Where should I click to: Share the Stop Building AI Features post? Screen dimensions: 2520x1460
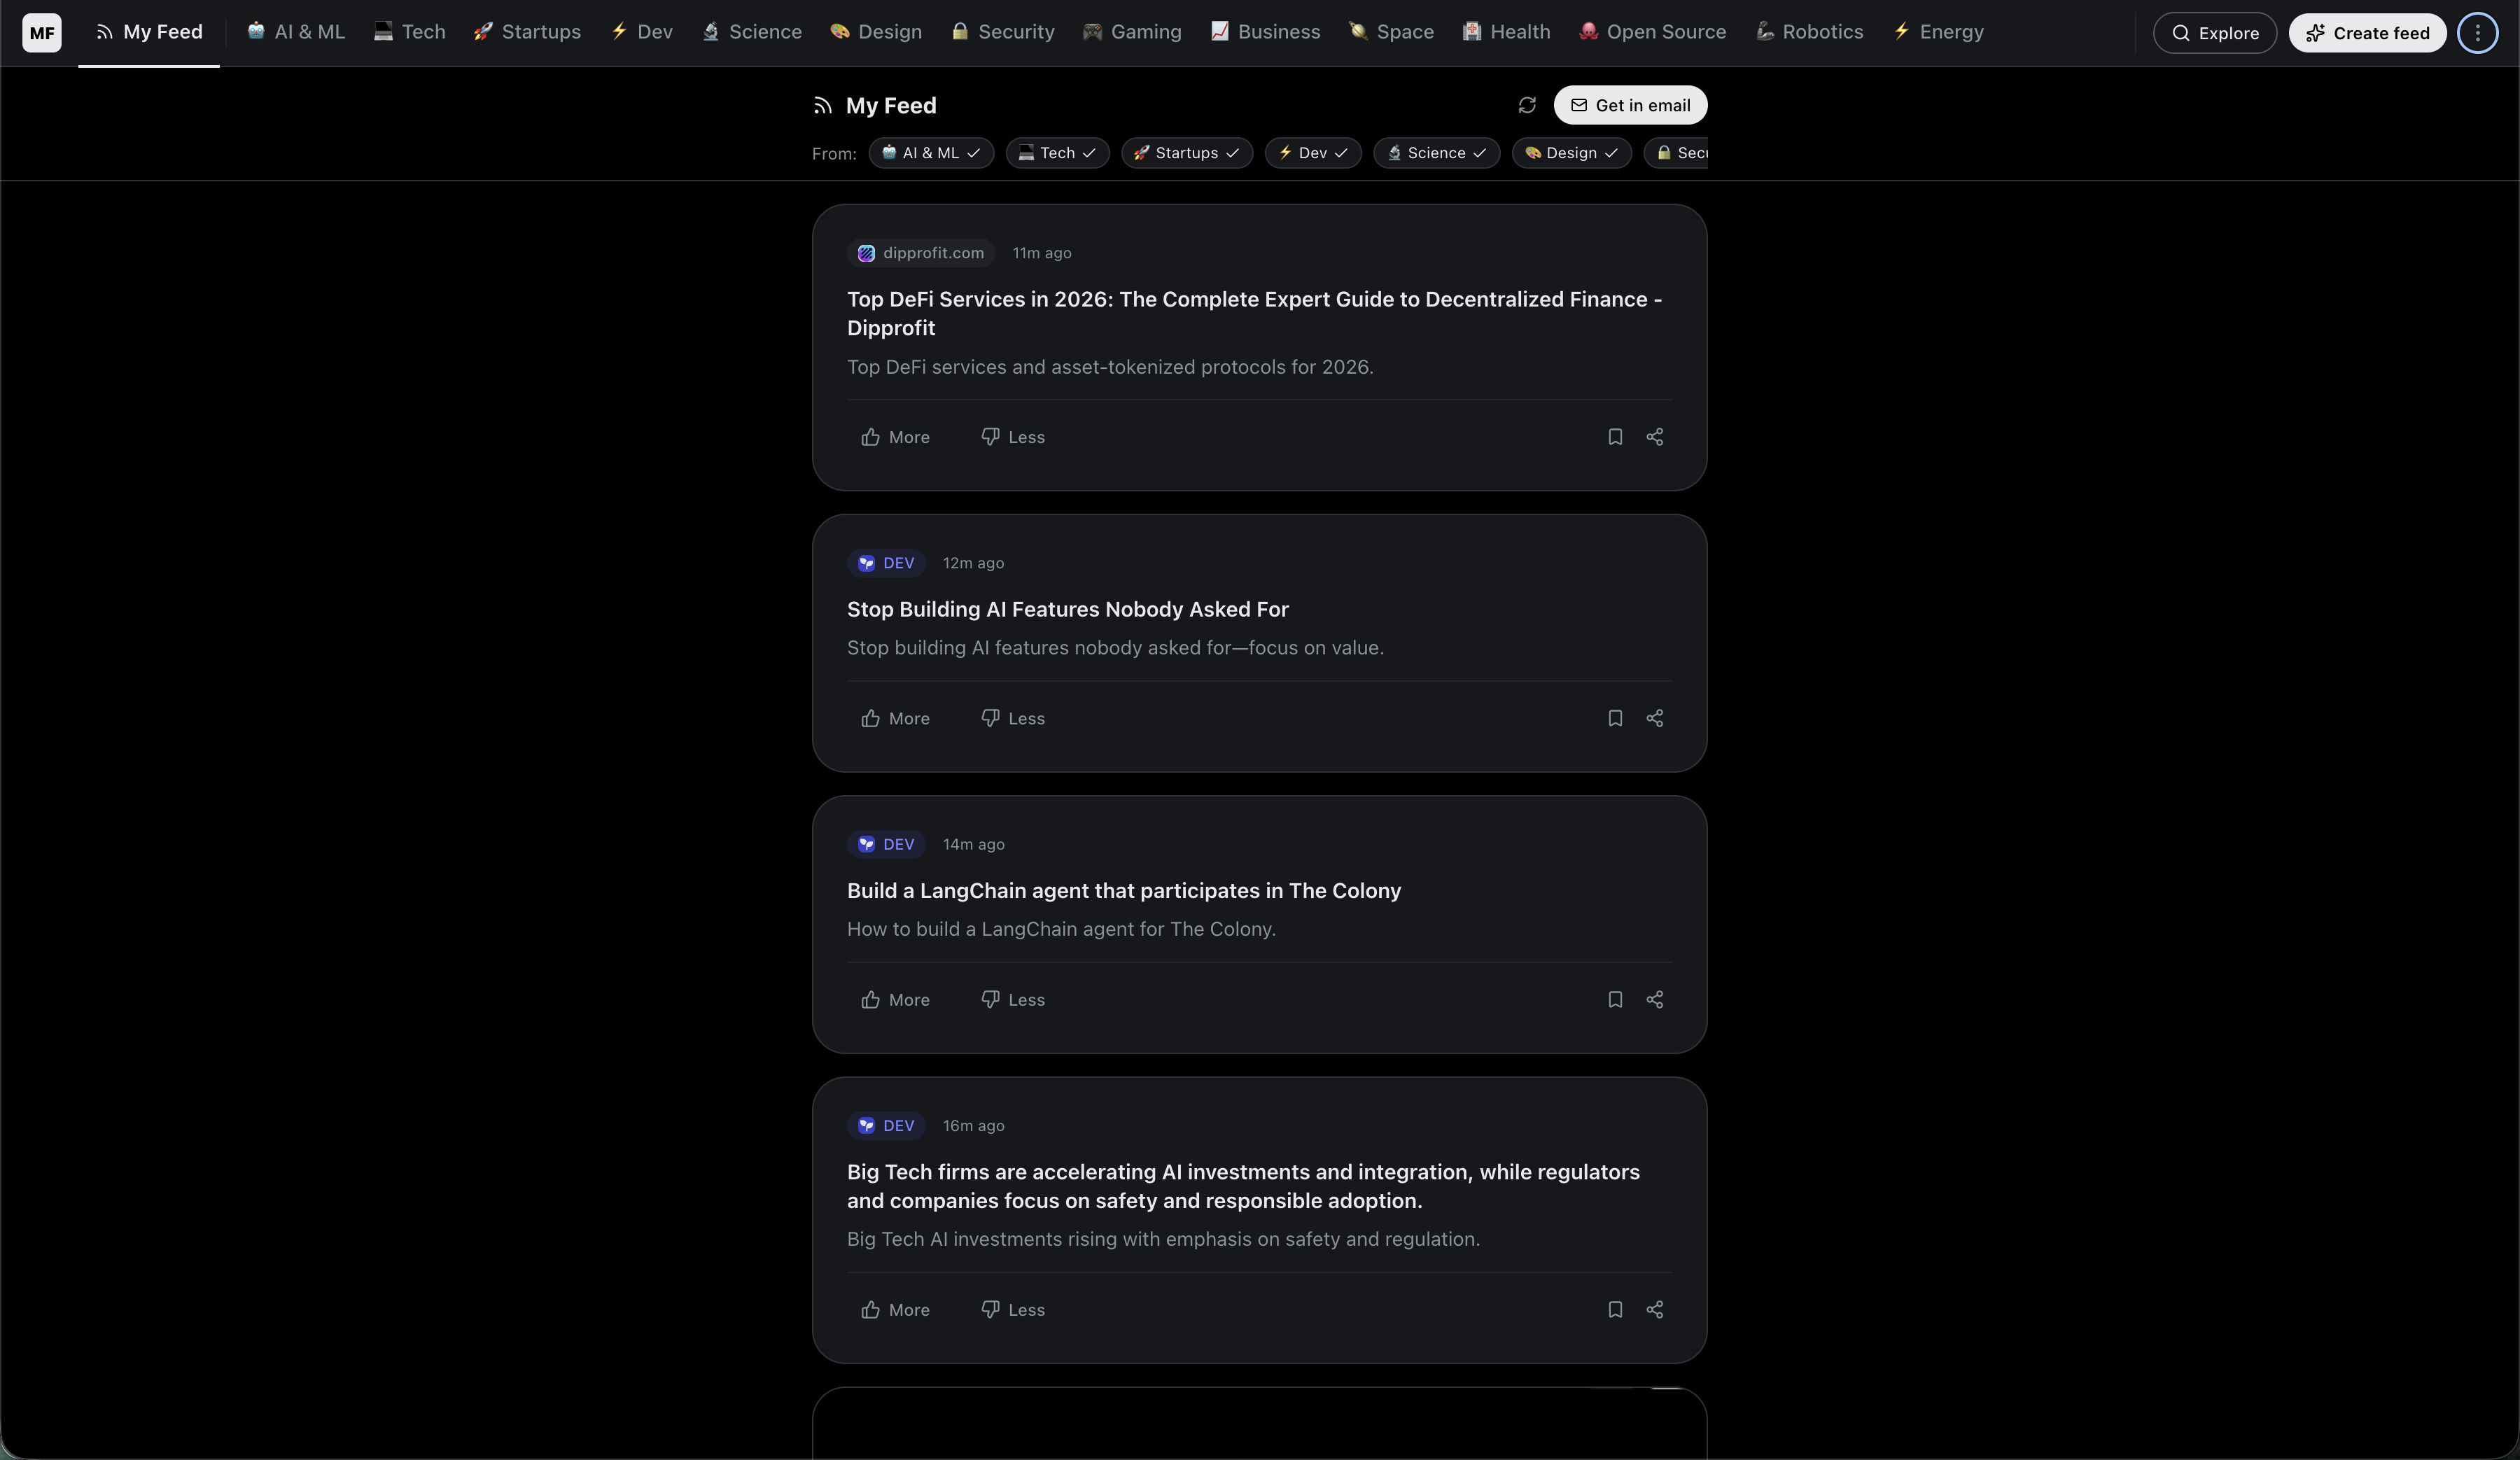(1655, 718)
